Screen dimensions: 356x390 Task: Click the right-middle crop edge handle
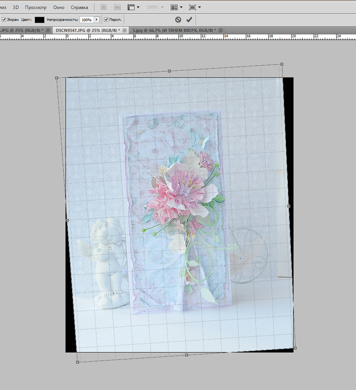[x=289, y=206]
